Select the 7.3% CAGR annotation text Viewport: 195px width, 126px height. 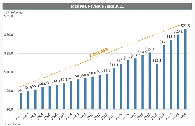(x=98, y=53)
